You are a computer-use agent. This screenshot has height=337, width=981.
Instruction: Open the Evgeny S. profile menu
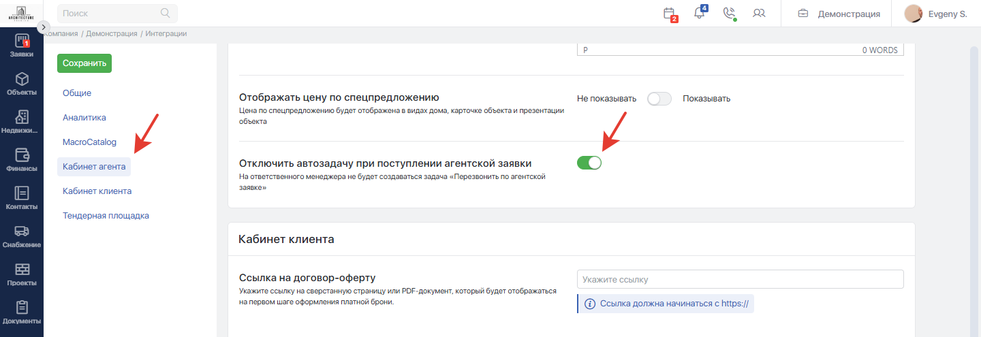[935, 14]
